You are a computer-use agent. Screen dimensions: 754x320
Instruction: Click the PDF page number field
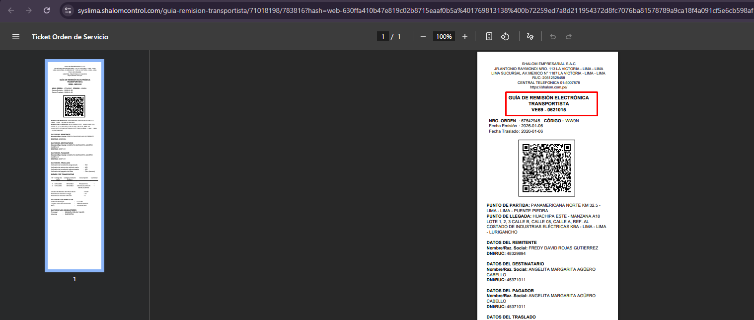tap(382, 37)
